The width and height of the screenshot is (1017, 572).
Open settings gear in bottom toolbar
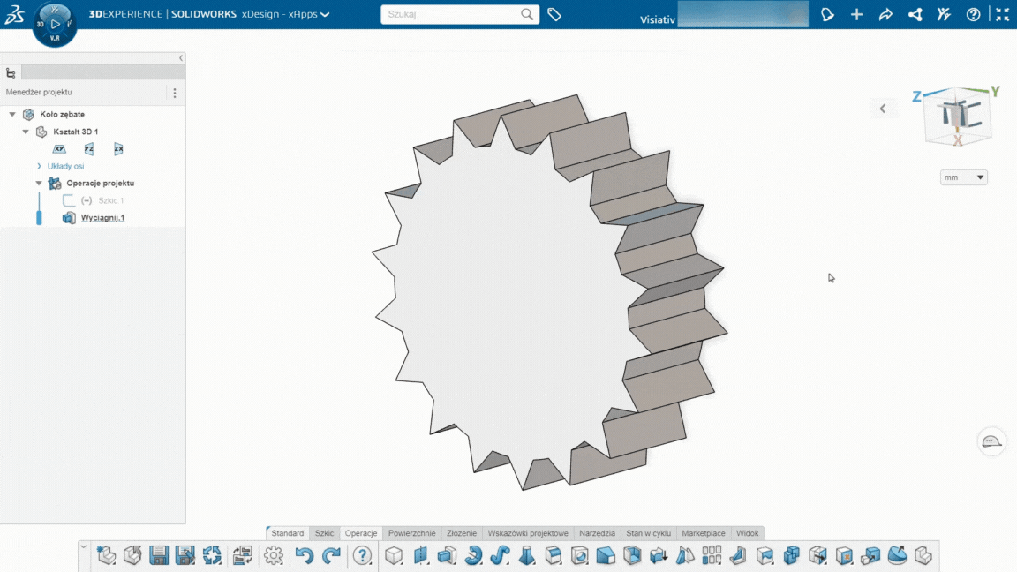tap(274, 555)
